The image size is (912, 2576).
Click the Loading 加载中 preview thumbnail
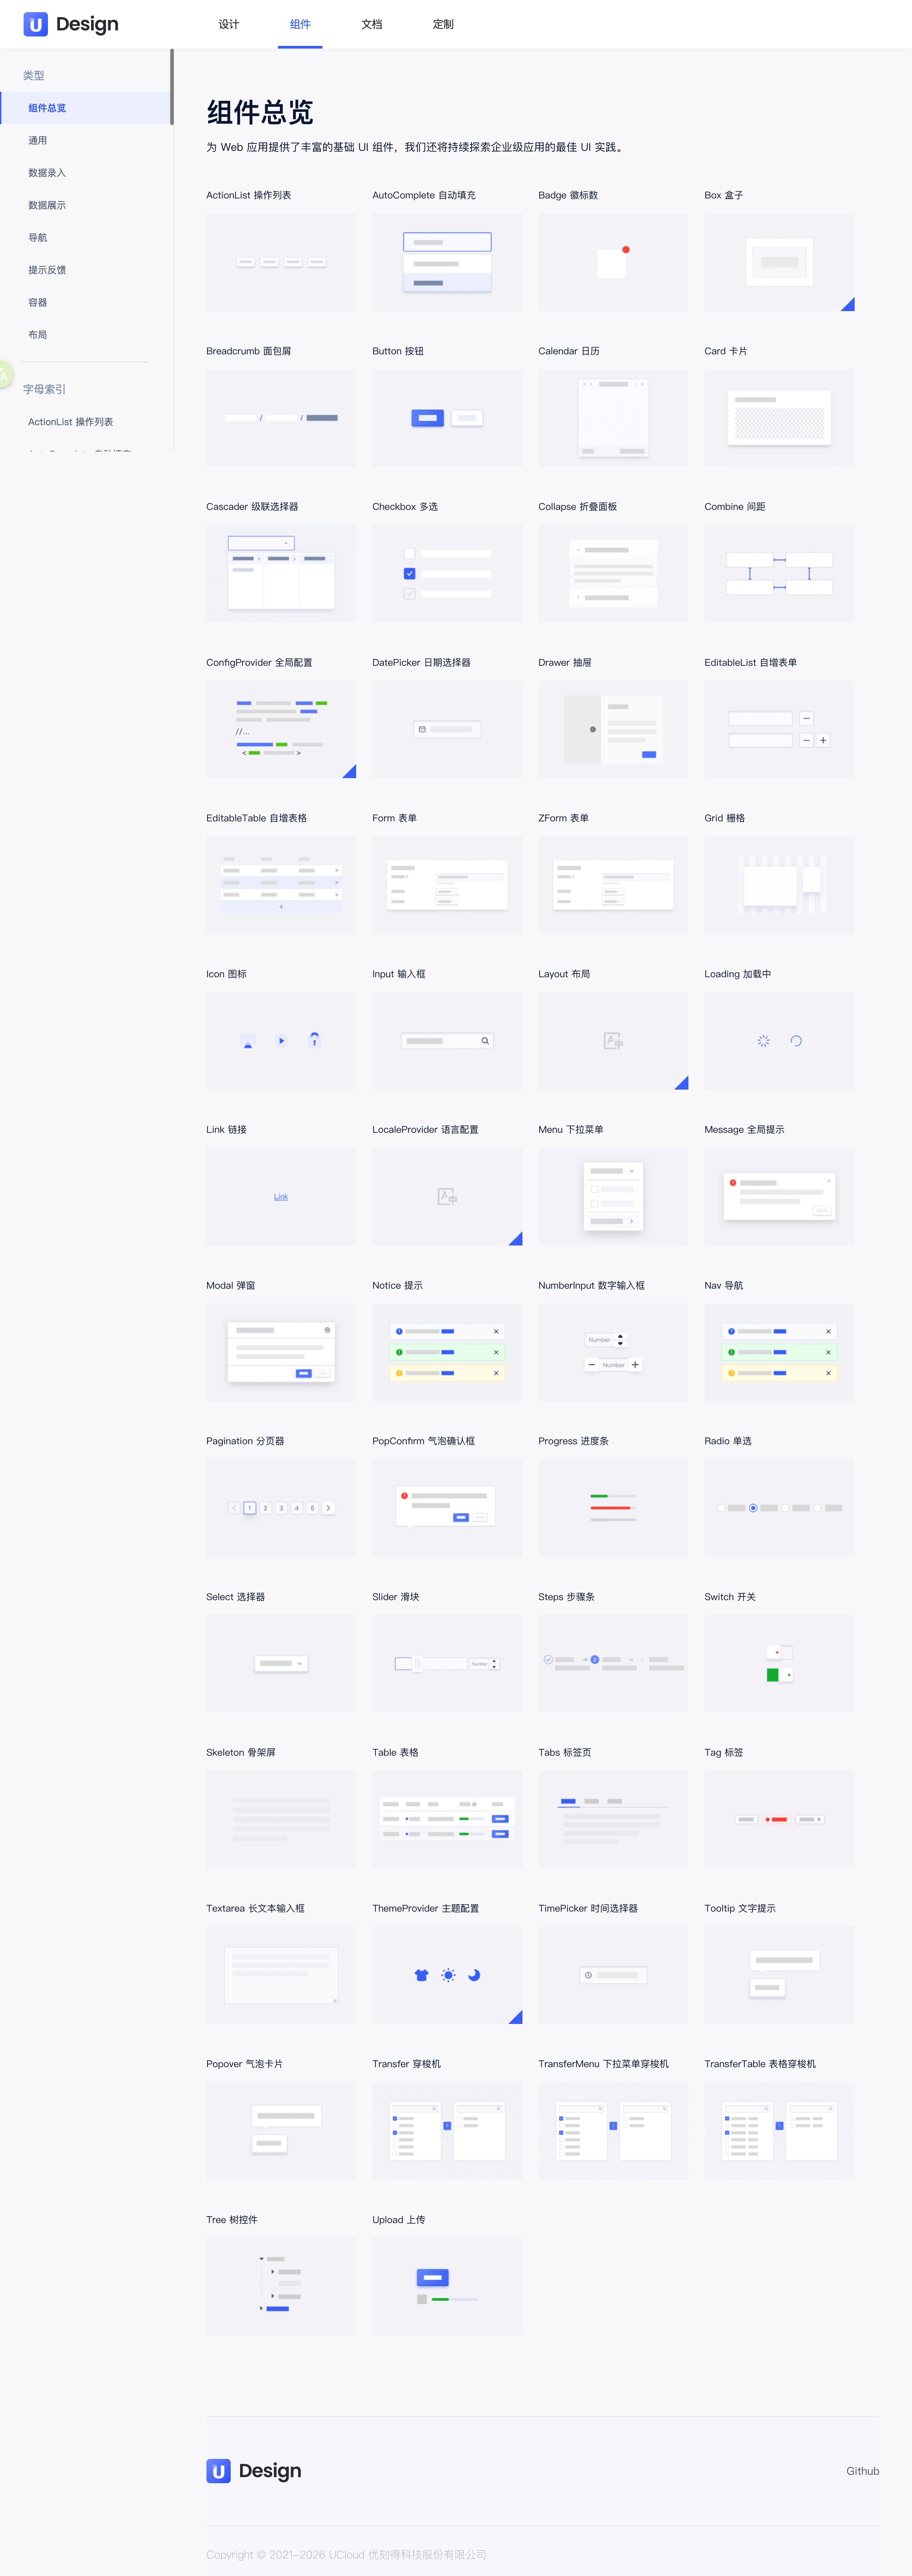tap(779, 1041)
